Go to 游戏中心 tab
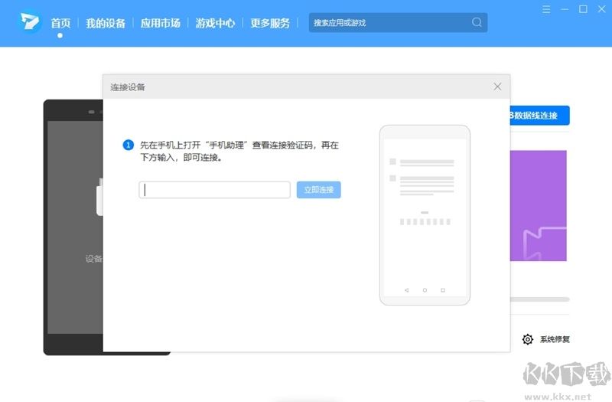This screenshot has width=612, height=402. pos(215,23)
